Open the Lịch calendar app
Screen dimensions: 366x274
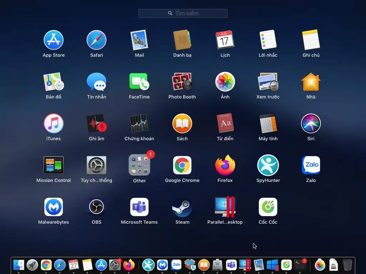(x=225, y=40)
